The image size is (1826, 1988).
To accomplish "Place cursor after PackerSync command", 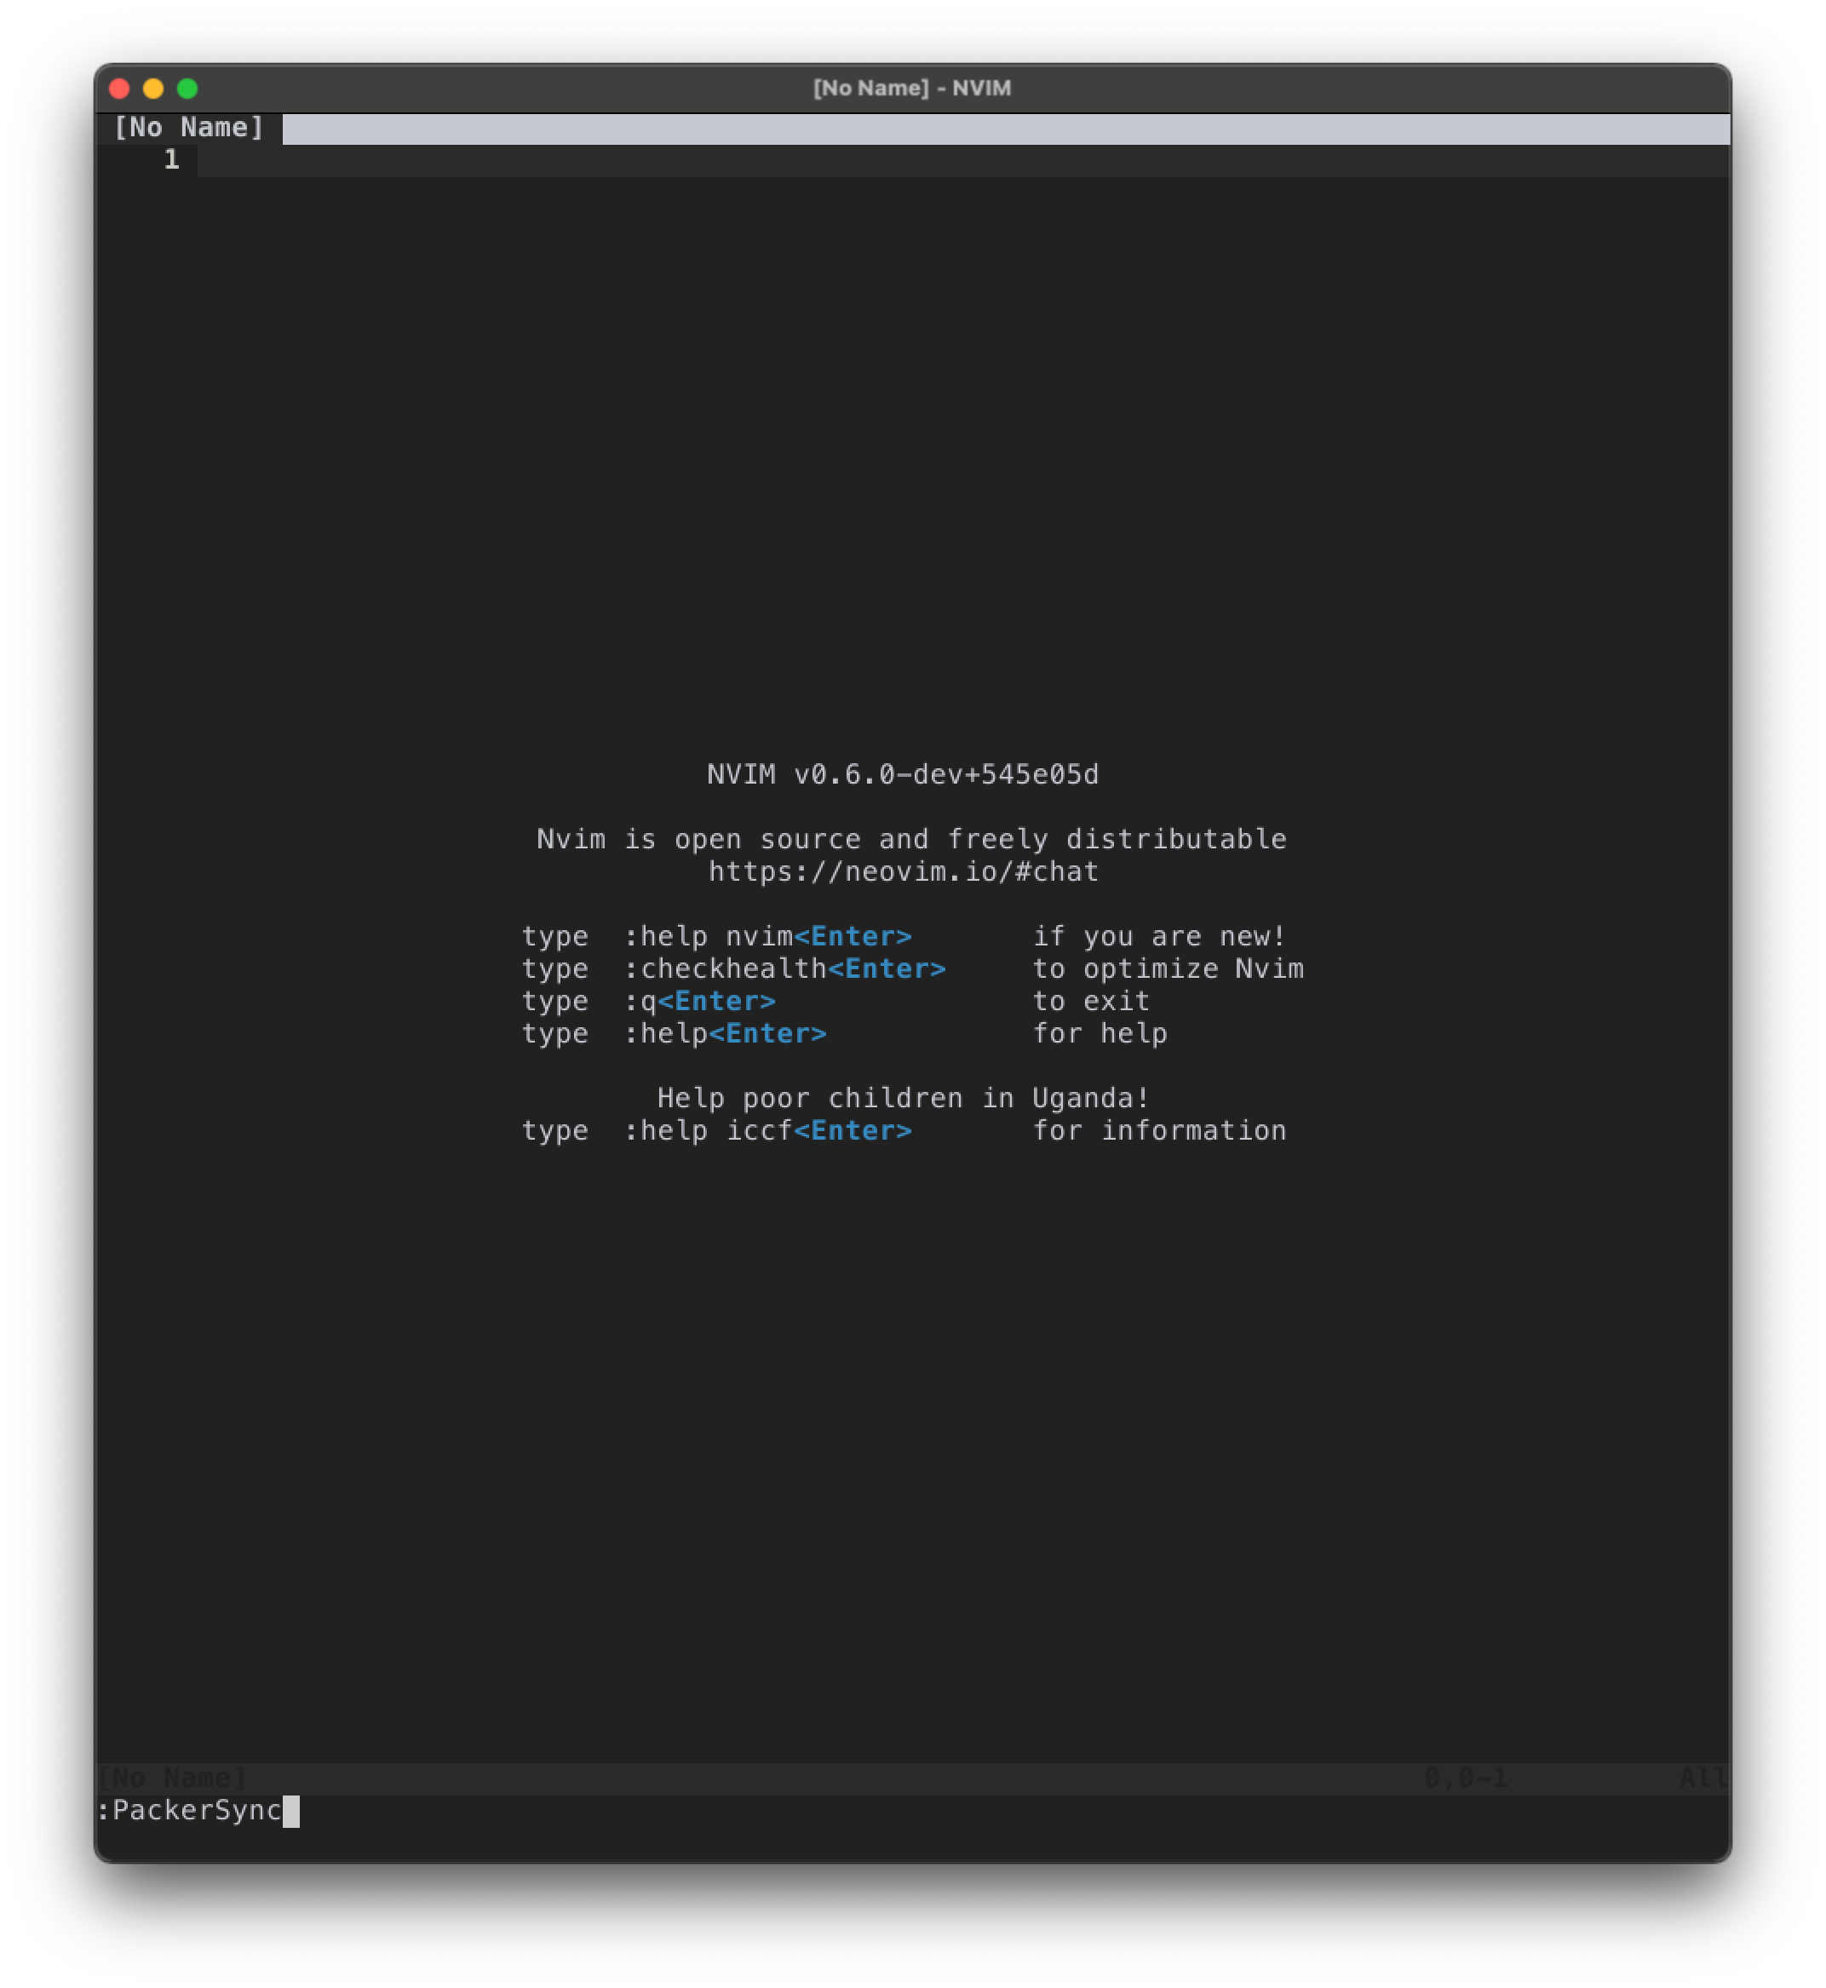I will coord(292,1811).
